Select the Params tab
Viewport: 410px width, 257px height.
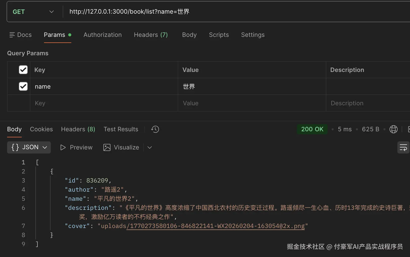(57, 35)
